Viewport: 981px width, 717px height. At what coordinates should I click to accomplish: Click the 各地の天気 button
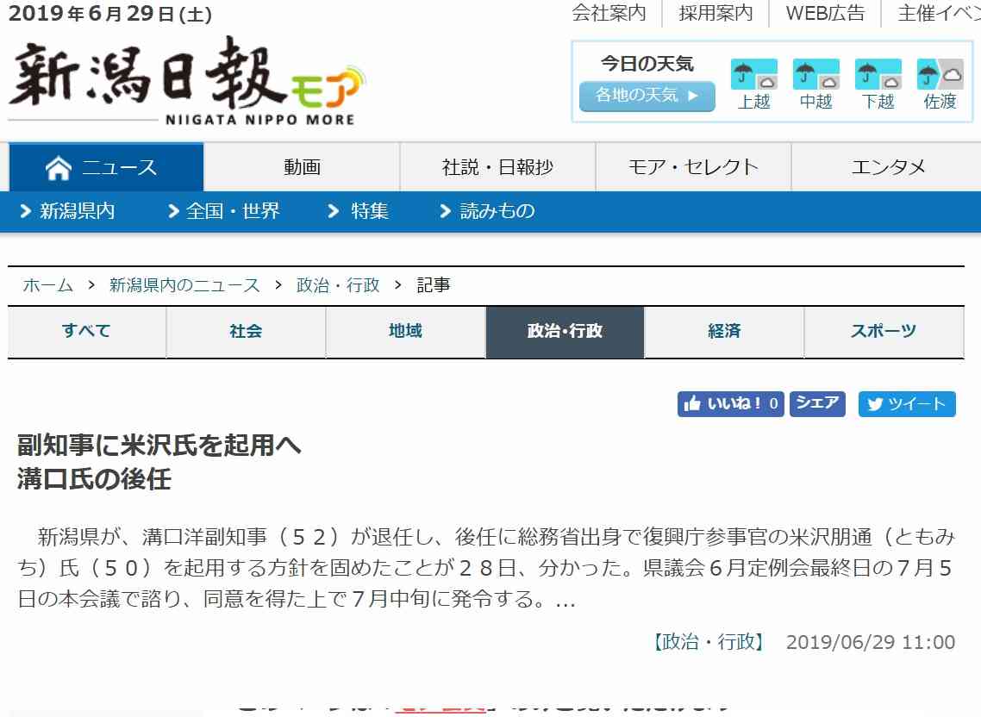click(647, 96)
